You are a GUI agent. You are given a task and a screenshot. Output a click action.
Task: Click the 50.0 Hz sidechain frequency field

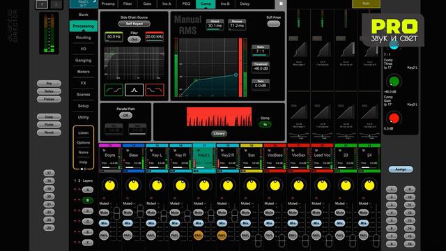pyautogui.click(x=114, y=37)
